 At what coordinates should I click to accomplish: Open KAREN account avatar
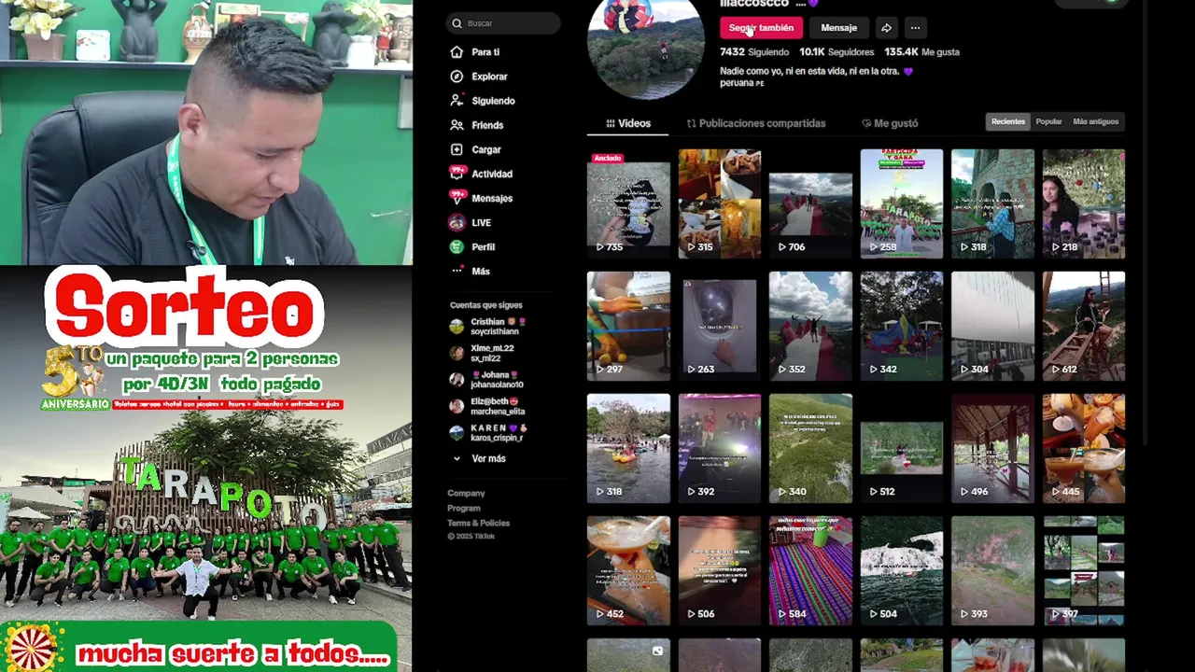pyautogui.click(x=457, y=432)
